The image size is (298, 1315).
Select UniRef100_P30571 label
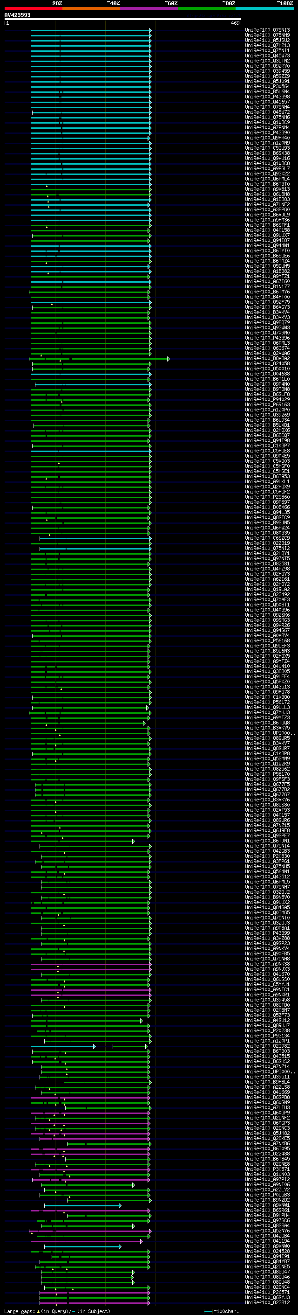click(267, 1169)
